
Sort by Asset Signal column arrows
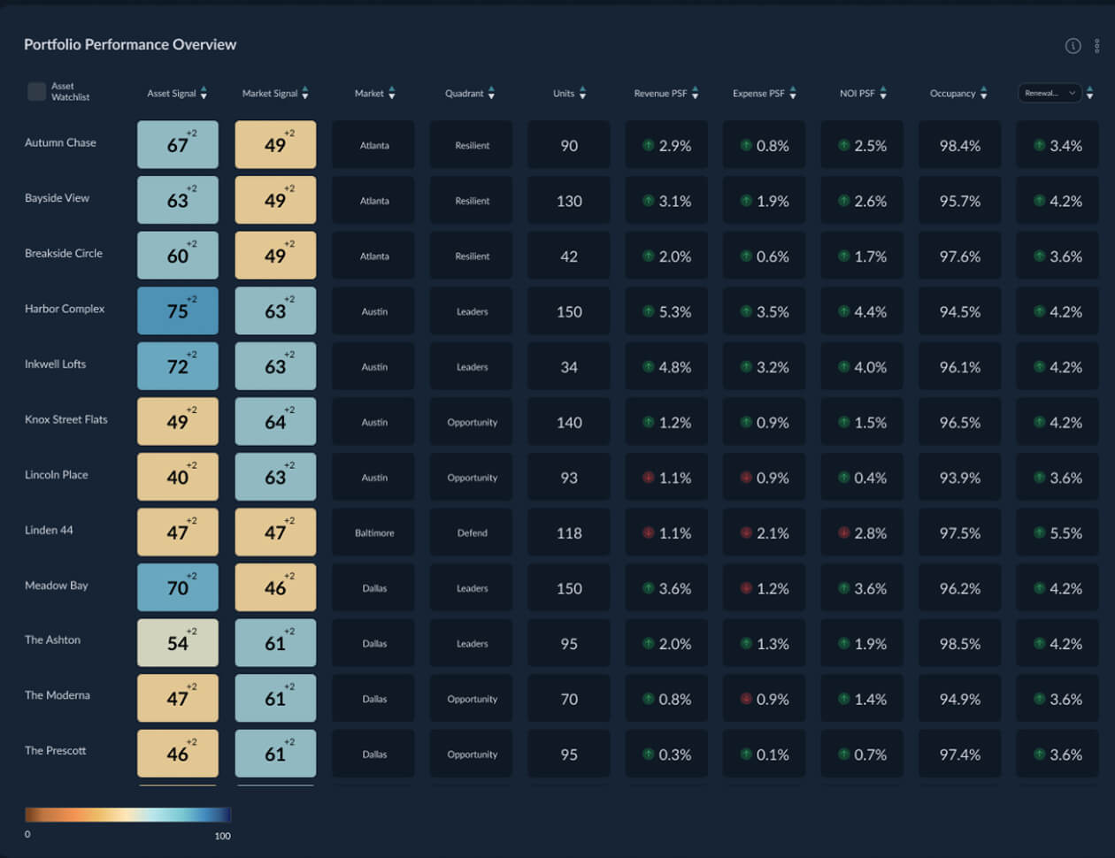click(204, 93)
